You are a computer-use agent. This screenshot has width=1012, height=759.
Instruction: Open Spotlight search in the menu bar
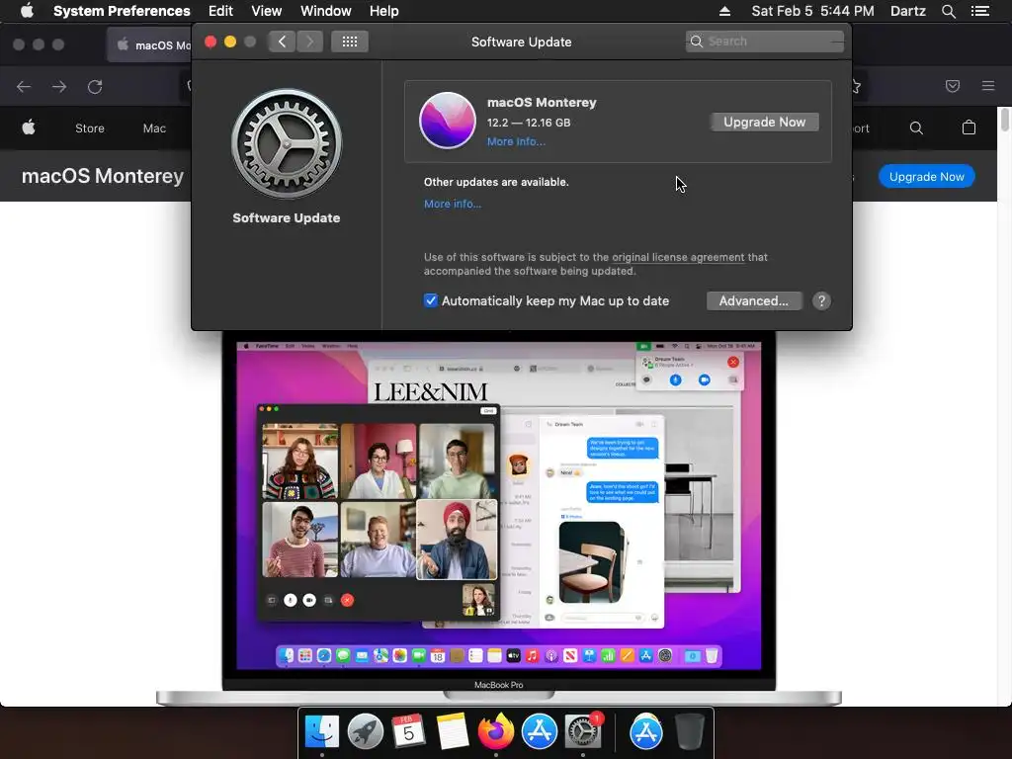tap(948, 11)
